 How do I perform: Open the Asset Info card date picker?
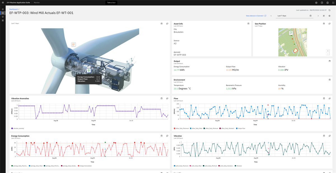[248, 24]
